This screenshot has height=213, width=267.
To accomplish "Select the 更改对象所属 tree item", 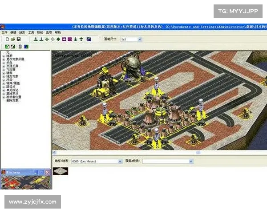I will [x=15, y=59].
